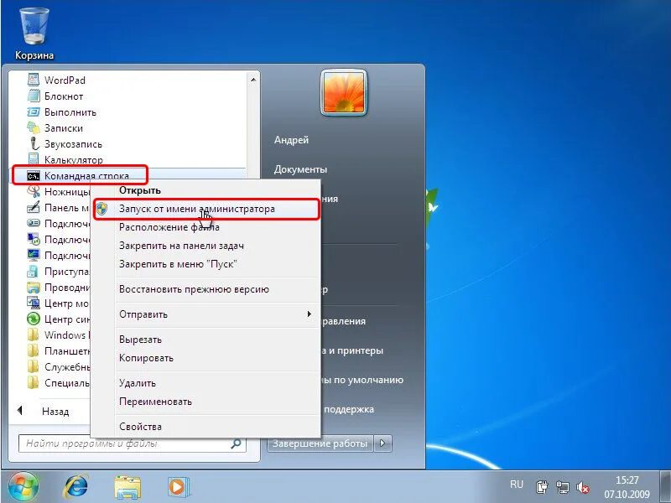The height and width of the screenshot is (503, 671).
Task: Open Свойства from the context menu
Action: (206, 427)
